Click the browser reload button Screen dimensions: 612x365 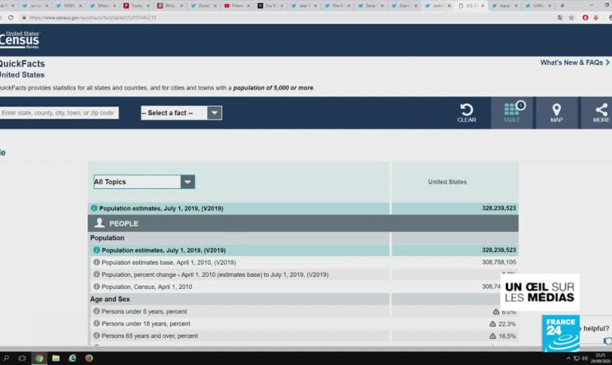tap(10, 17)
